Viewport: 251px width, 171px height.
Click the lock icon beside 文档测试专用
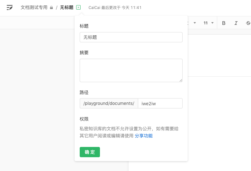(x=51, y=8)
